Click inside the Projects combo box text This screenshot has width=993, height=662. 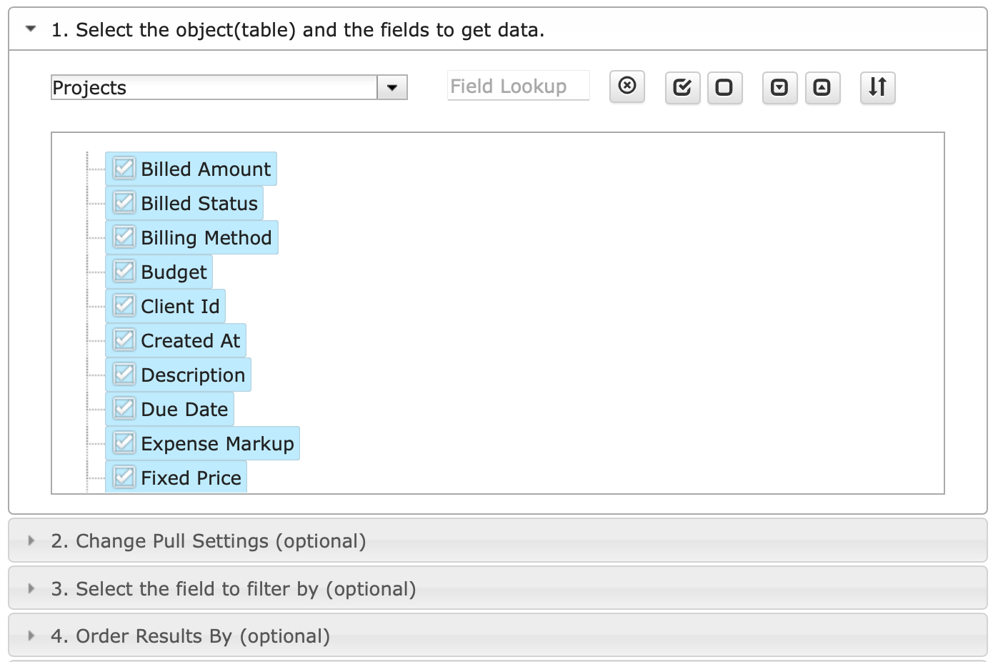214,87
